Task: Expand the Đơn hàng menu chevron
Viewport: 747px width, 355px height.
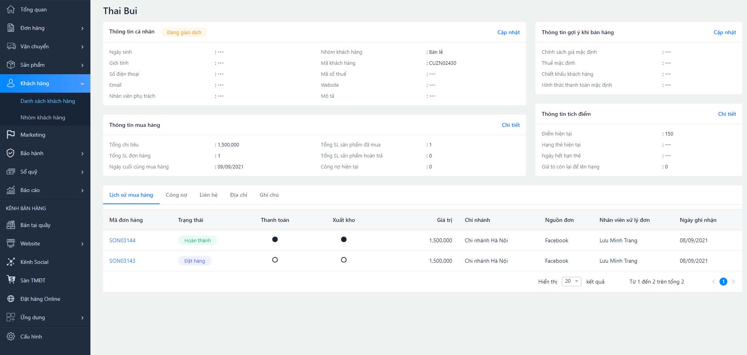Action: (x=82, y=28)
